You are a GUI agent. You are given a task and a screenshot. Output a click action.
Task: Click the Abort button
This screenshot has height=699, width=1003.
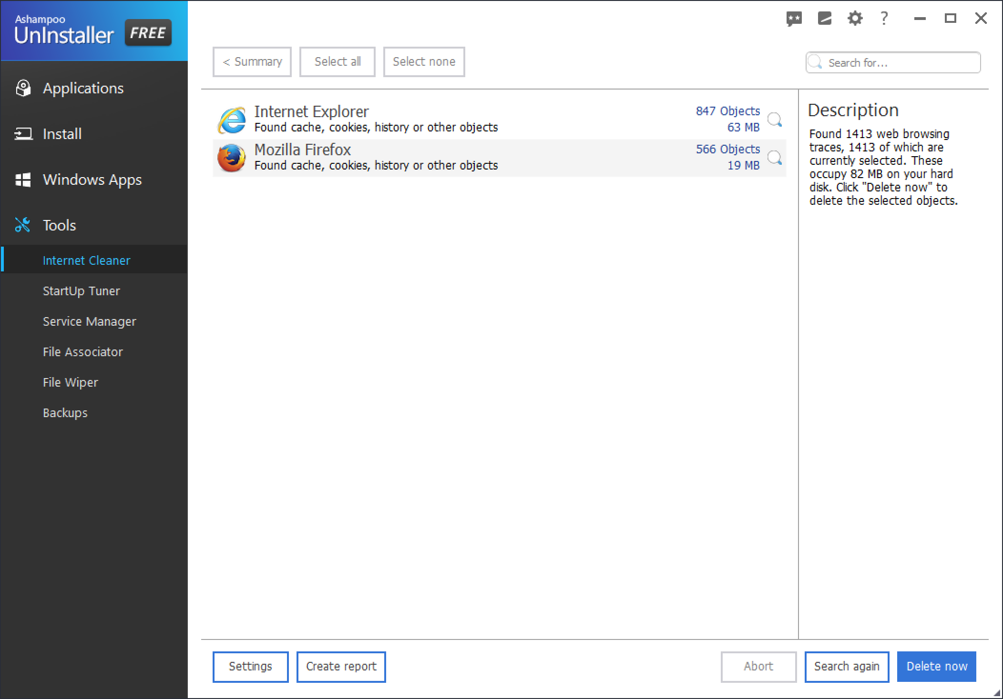click(x=758, y=667)
